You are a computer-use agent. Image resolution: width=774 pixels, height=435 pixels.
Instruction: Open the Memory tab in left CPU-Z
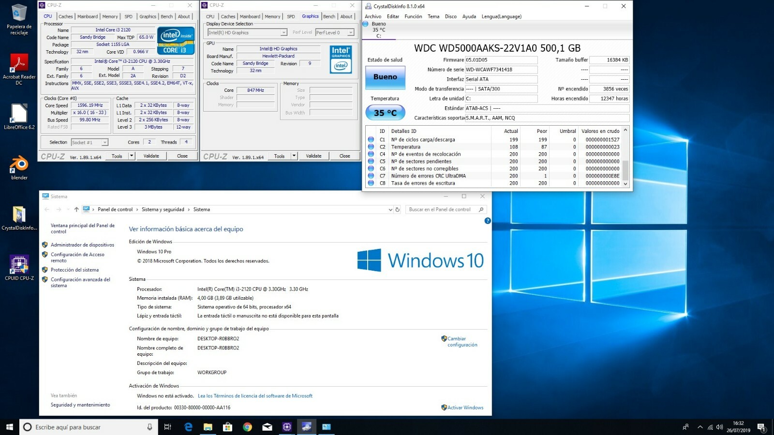(x=110, y=16)
